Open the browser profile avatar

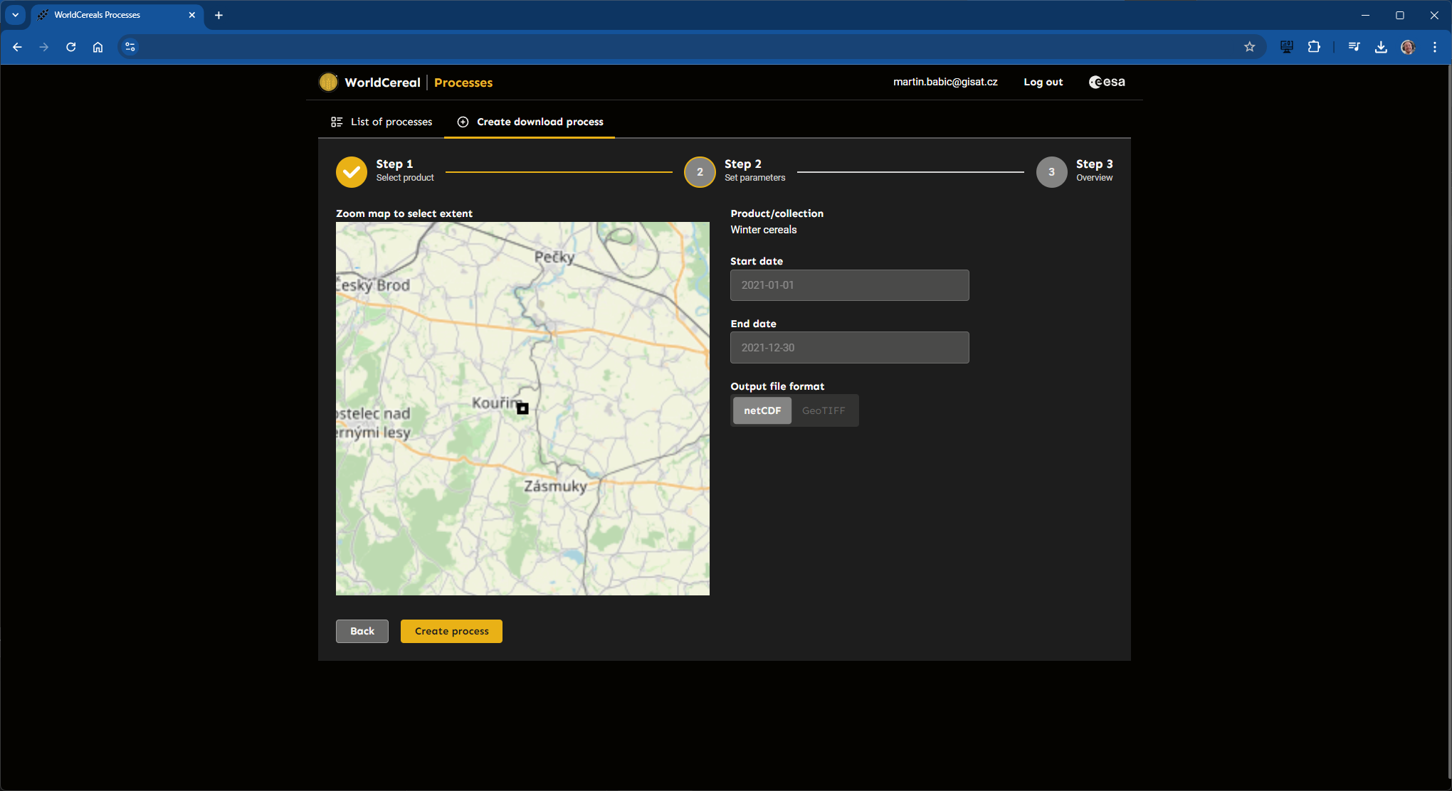coord(1408,47)
